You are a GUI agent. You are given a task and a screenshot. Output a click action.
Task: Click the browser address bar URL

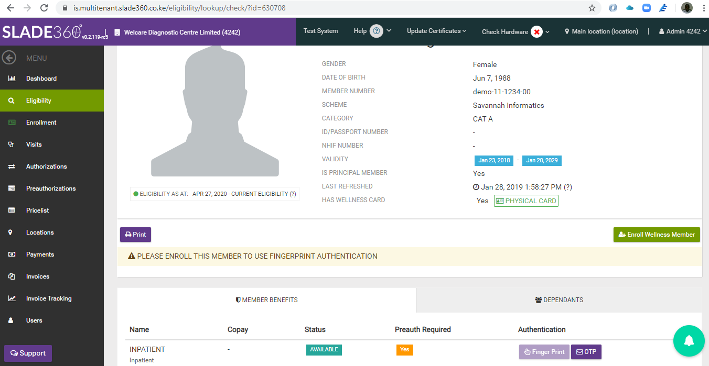point(179,8)
